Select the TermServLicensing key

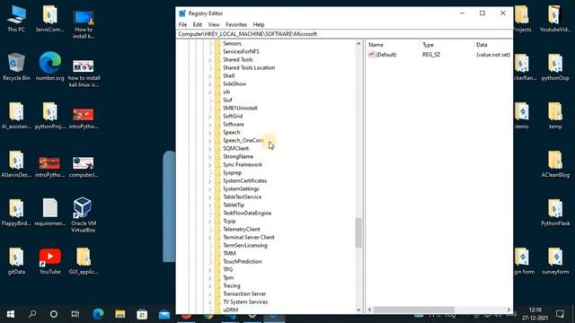(x=245, y=245)
